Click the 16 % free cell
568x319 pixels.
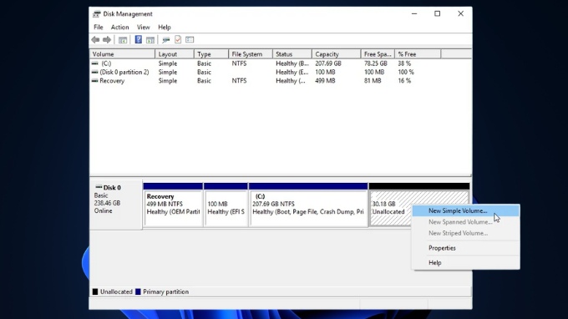click(404, 81)
